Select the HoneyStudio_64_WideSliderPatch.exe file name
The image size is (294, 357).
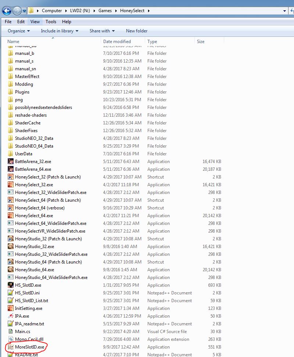click(51, 278)
